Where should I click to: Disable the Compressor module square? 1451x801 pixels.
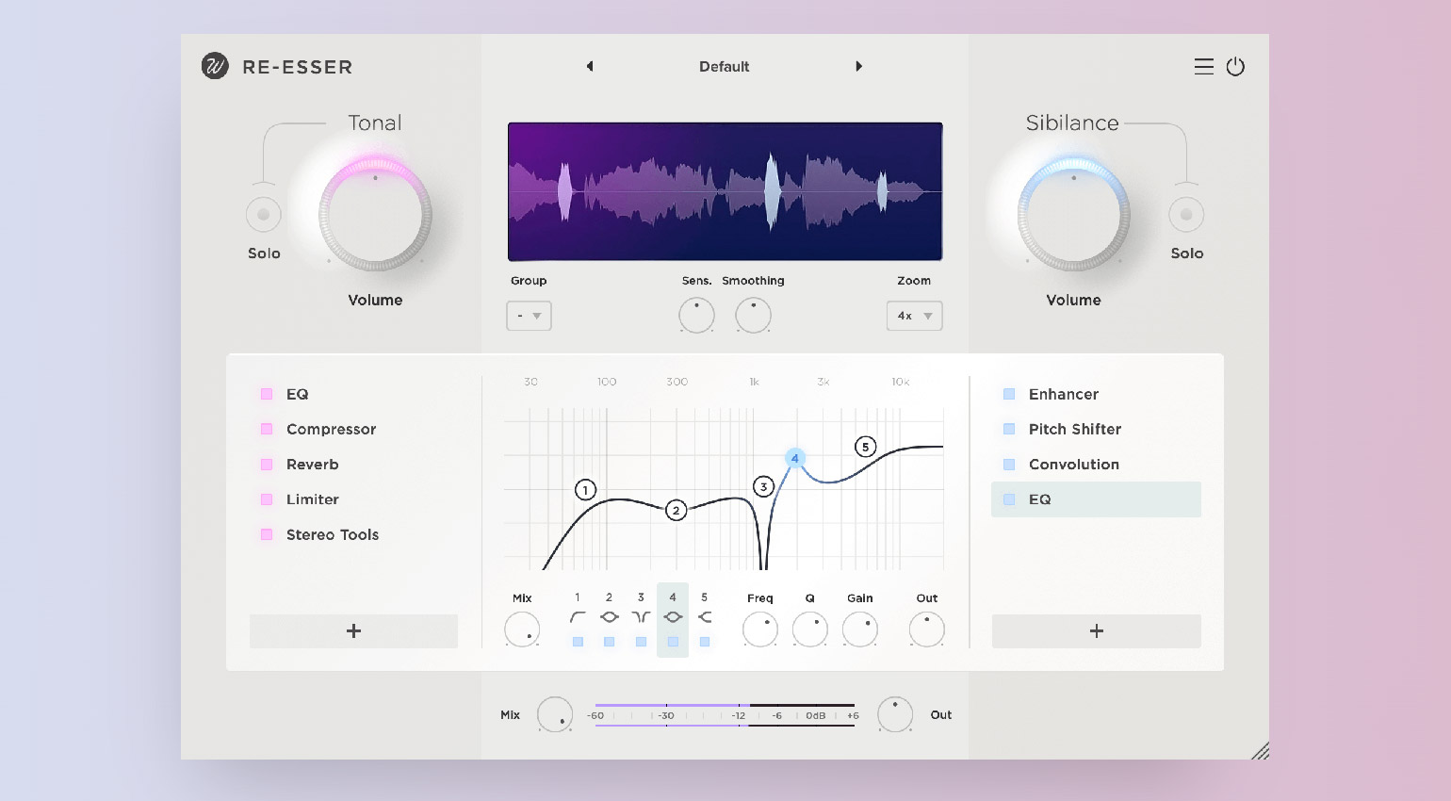point(267,429)
